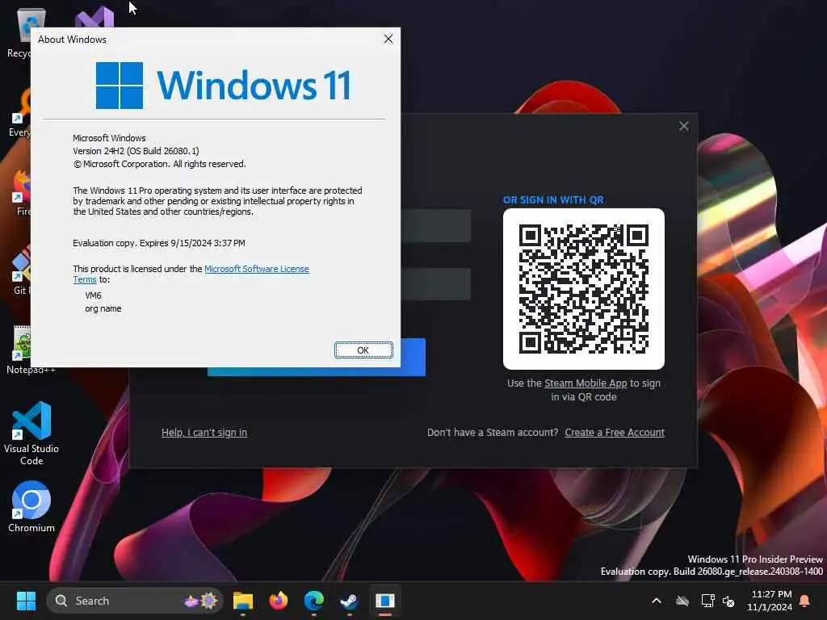Image resolution: width=827 pixels, height=620 pixels.
Task: Click the muted volume tray icon
Action: [729, 601]
